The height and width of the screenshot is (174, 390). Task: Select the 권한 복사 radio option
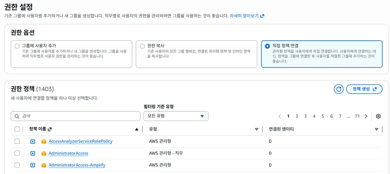142,46
